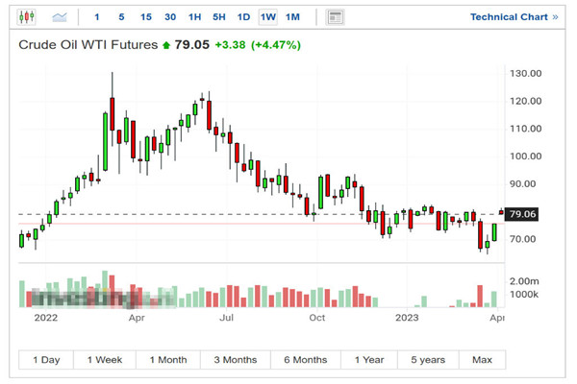
Task: Select the 15 minute interval
Action: click(146, 17)
